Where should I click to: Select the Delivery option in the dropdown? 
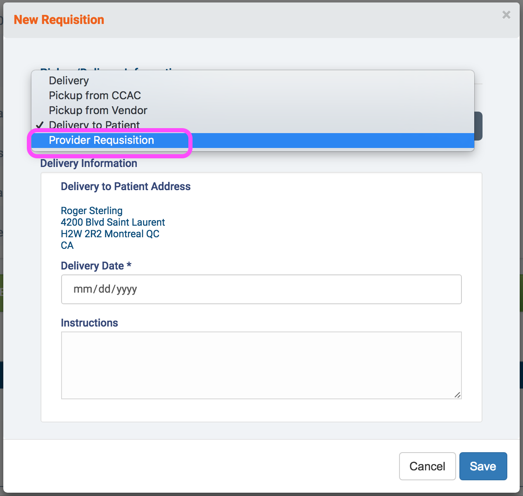pos(69,81)
